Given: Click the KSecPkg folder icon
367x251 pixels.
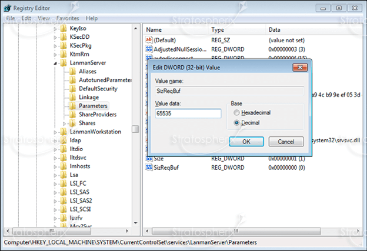Looking at the screenshot, I should [x=63, y=46].
